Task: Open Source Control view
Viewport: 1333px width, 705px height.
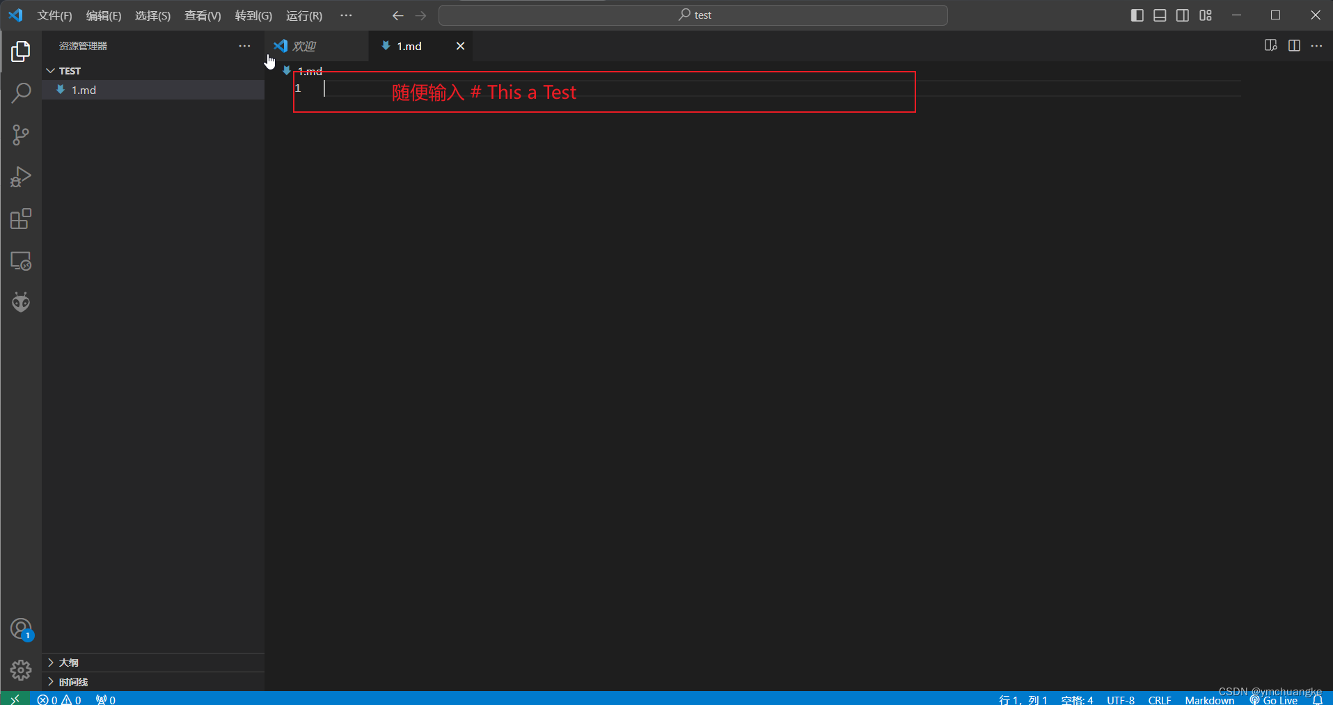Action: (x=21, y=135)
